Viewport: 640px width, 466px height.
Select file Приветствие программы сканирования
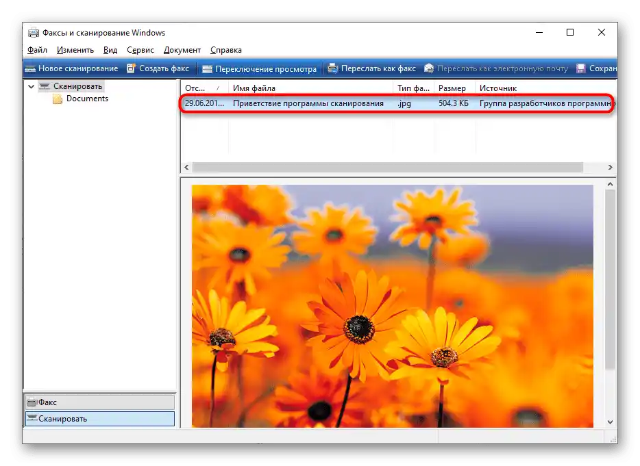(308, 103)
